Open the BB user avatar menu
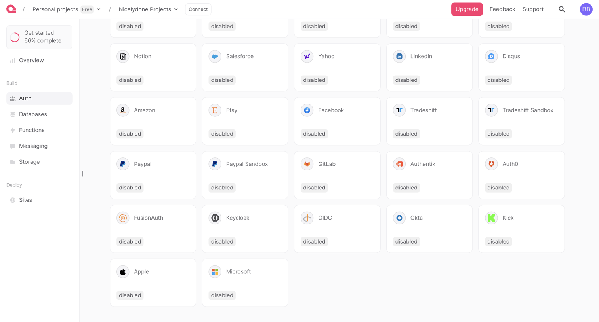 click(x=586, y=9)
